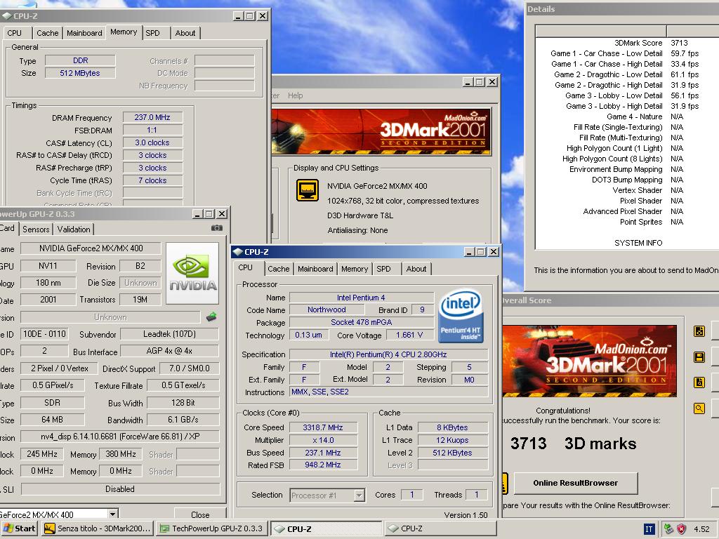The image size is (719, 539).
Task: Click the yellow magnifying glass icon
Action: tap(699, 408)
